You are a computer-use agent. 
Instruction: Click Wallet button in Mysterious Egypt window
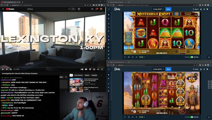coord(168,9)
